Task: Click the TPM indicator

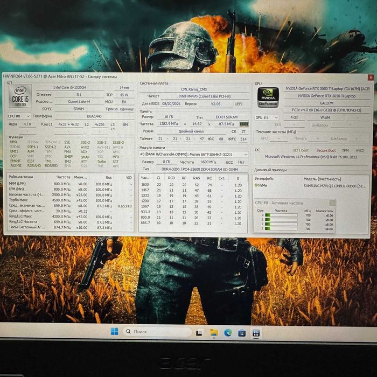Action: (x=345, y=150)
